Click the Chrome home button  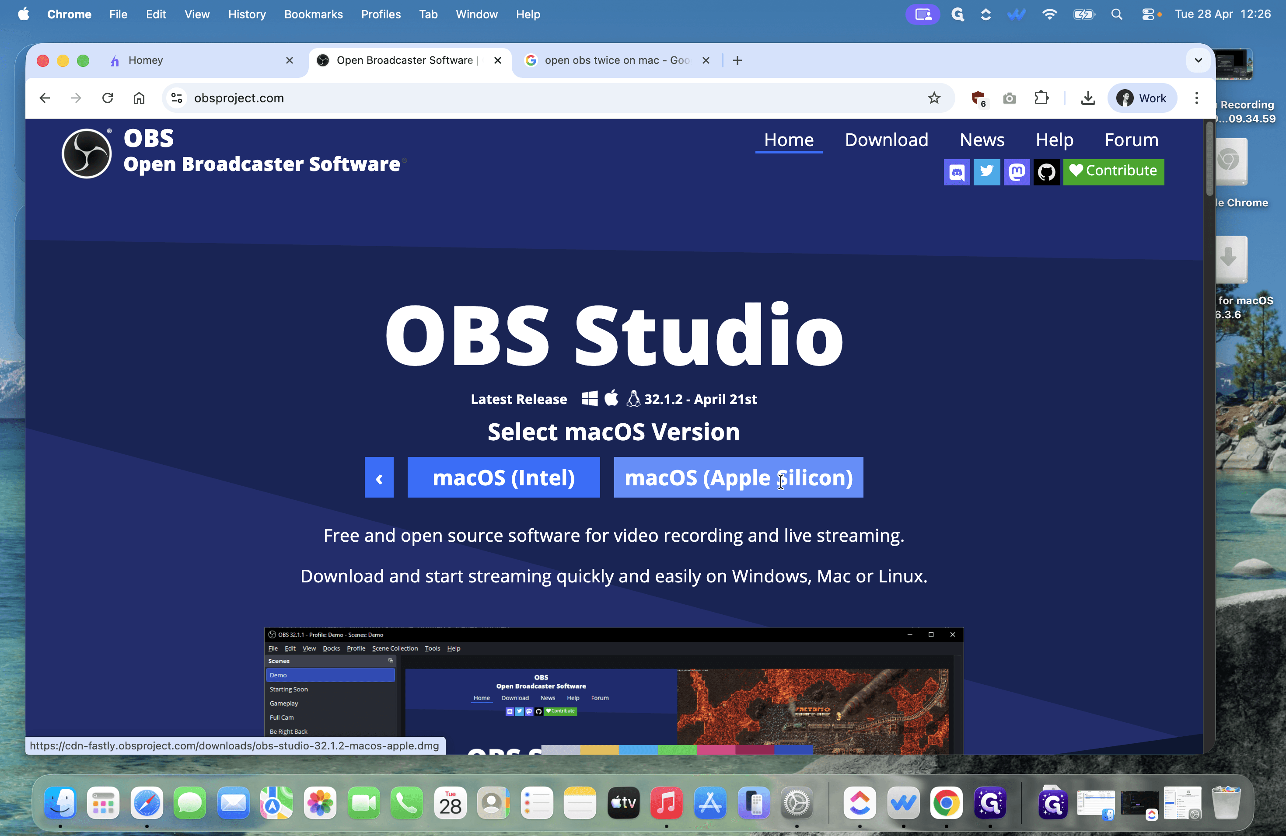click(139, 98)
